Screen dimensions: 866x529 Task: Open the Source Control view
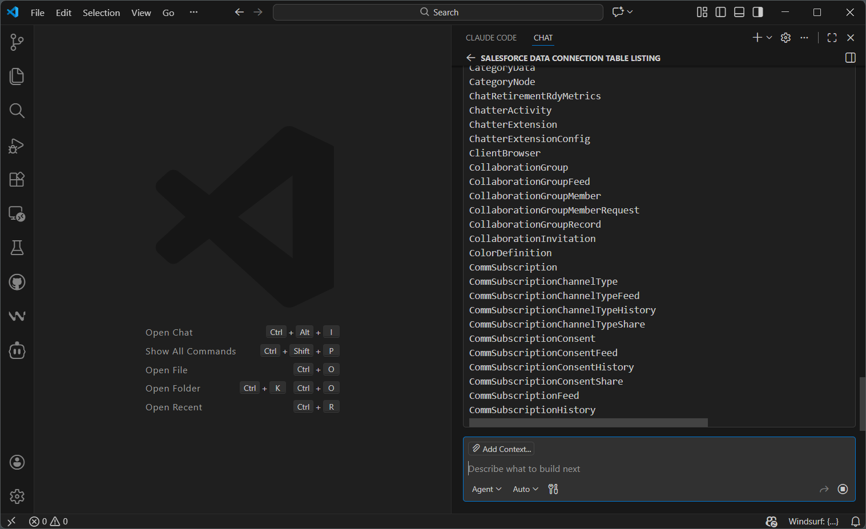click(17, 42)
